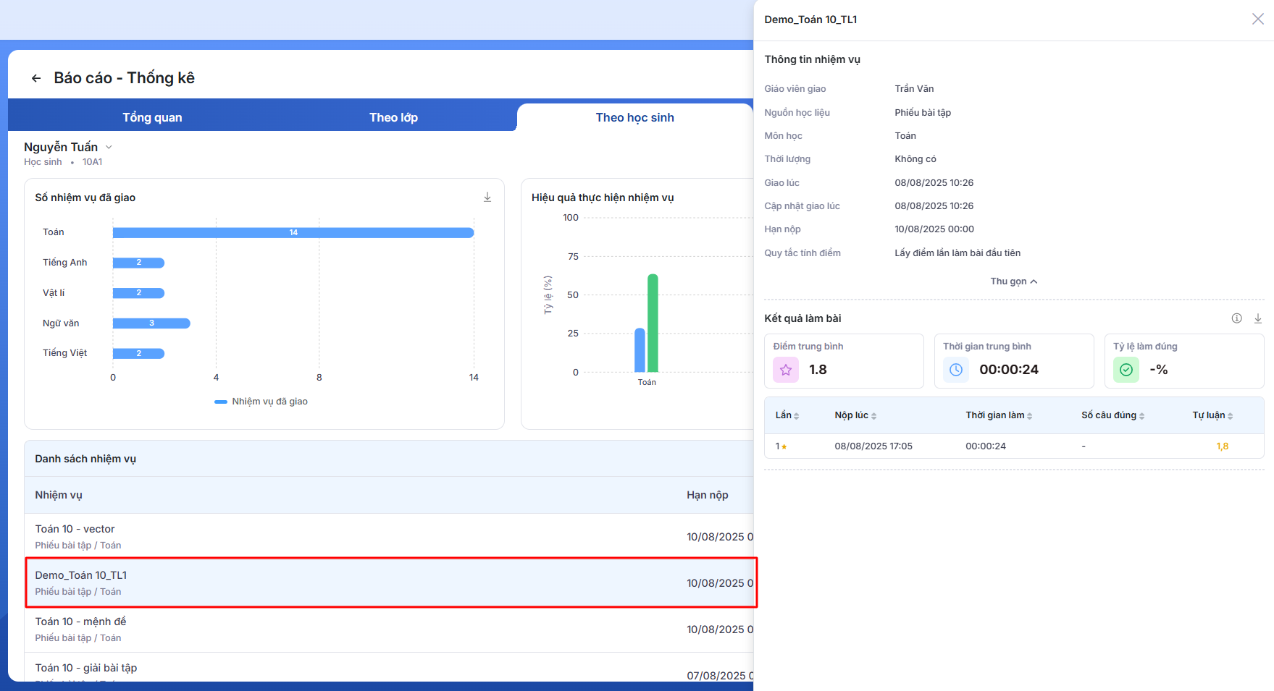Open the Toán 10 - vector task
The image size is (1274, 691).
click(x=75, y=530)
